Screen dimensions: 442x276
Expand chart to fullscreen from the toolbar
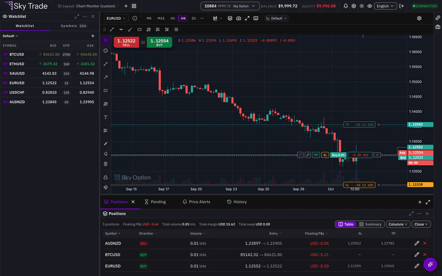coord(247,18)
